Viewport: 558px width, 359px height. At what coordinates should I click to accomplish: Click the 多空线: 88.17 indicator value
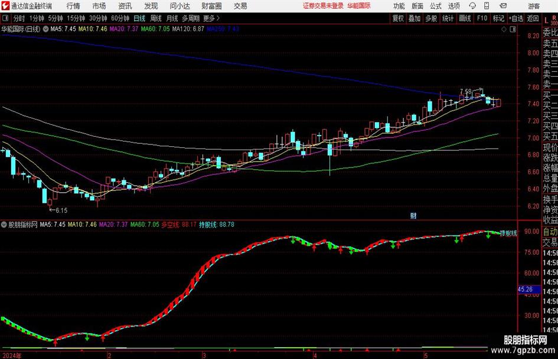179,225
